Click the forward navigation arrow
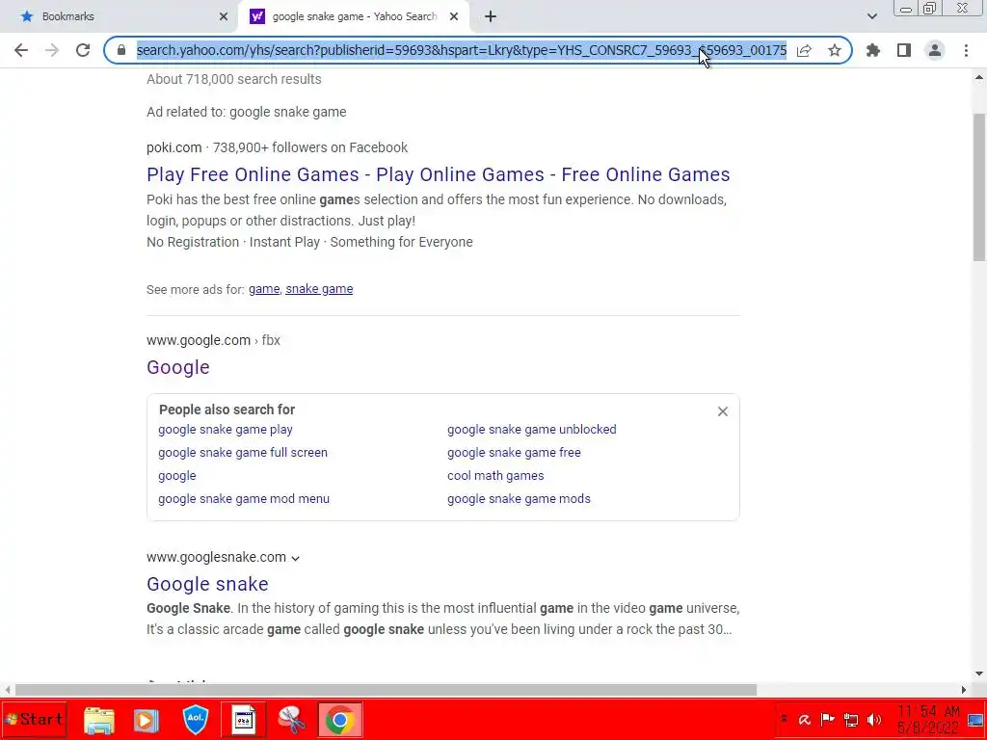987x740 pixels. (52, 50)
